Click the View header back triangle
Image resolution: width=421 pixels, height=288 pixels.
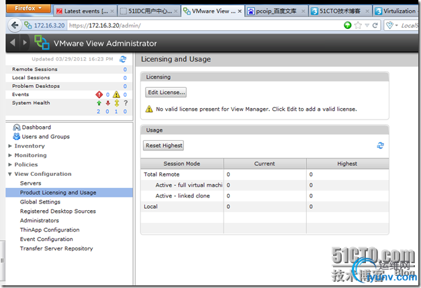pos(12,42)
